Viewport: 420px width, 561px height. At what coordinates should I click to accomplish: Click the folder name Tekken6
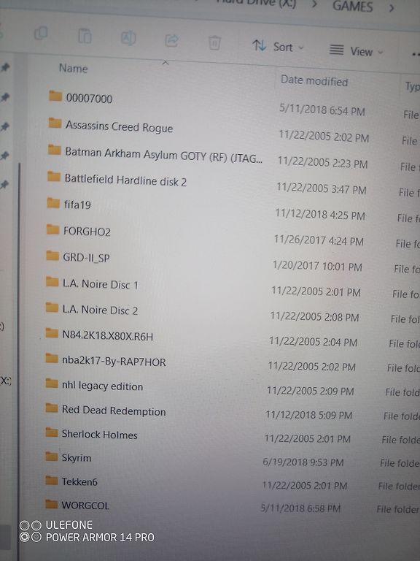[x=79, y=481]
